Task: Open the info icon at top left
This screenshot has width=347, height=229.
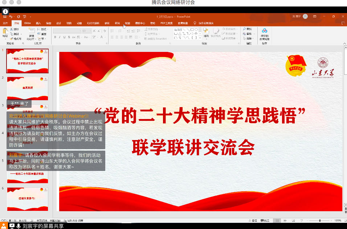Action: [5, 11]
